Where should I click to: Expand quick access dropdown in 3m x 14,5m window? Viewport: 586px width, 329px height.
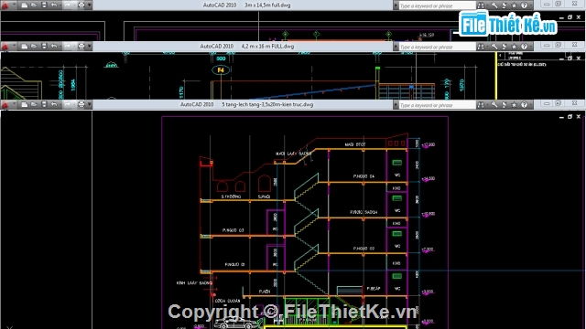pyautogui.click(x=90, y=5)
